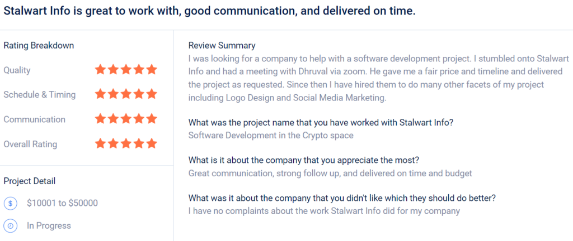Click the Schedule & Timing label
This screenshot has width=573, height=241.
coord(40,95)
